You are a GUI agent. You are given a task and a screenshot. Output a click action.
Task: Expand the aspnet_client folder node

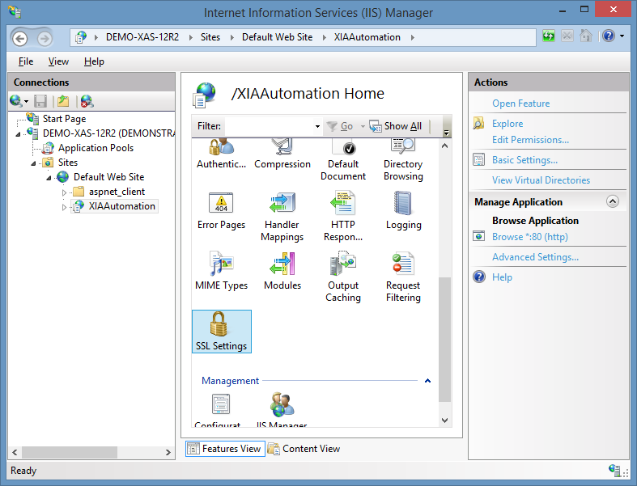click(64, 192)
